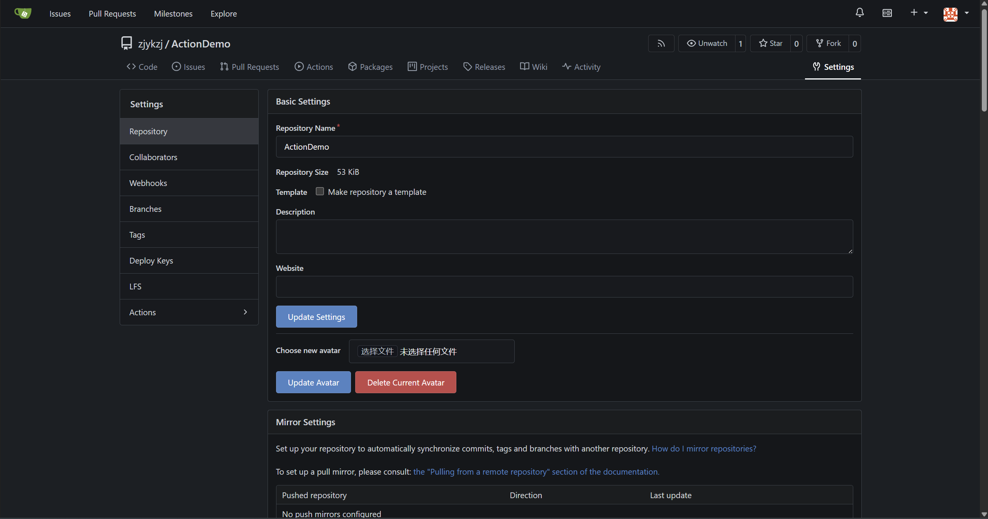Image resolution: width=988 pixels, height=519 pixels.
Task: Toggle Unwatch for this repository
Action: [x=707, y=44]
